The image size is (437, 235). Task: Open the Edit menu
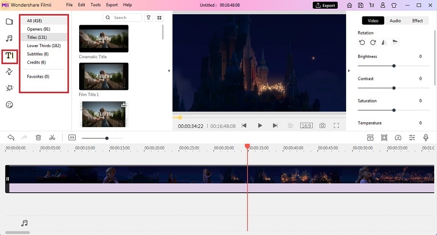pyautogui.click(x=82, y=5)
